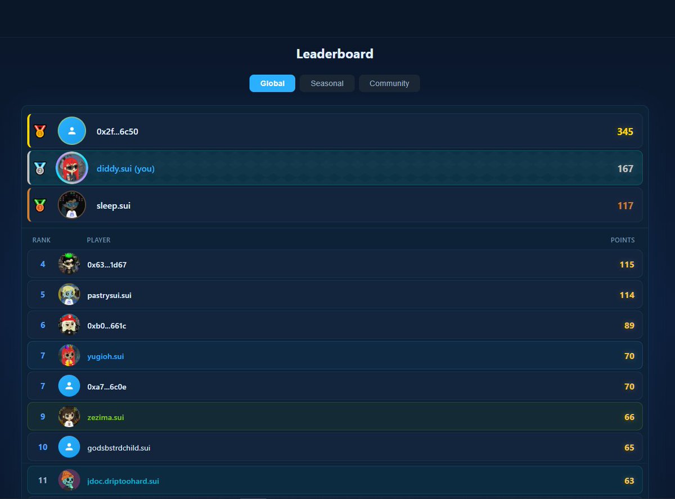The height and width of the screenshot is (499, 675).
Task: Select player name 0x2f...6c50
Action: tap(118, 132)
